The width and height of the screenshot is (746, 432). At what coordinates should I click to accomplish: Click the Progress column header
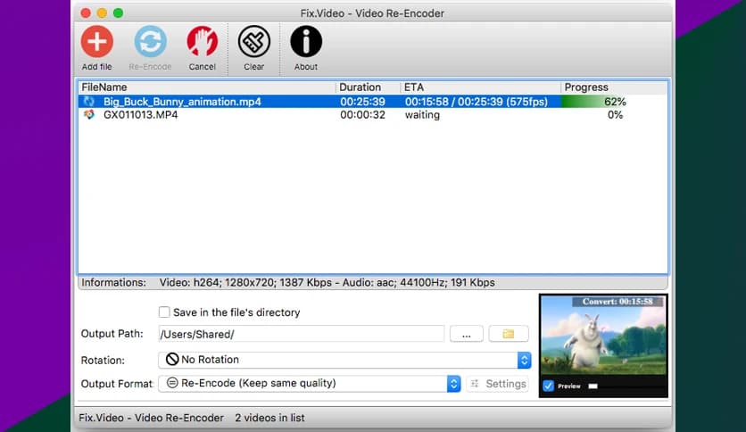click(x=614, y=87)
